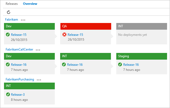The width and height of the screenshot is (170, 108).
Task: Click the success icon in FabrikamCallCenter Dev
Action: (x=8, y=64)
